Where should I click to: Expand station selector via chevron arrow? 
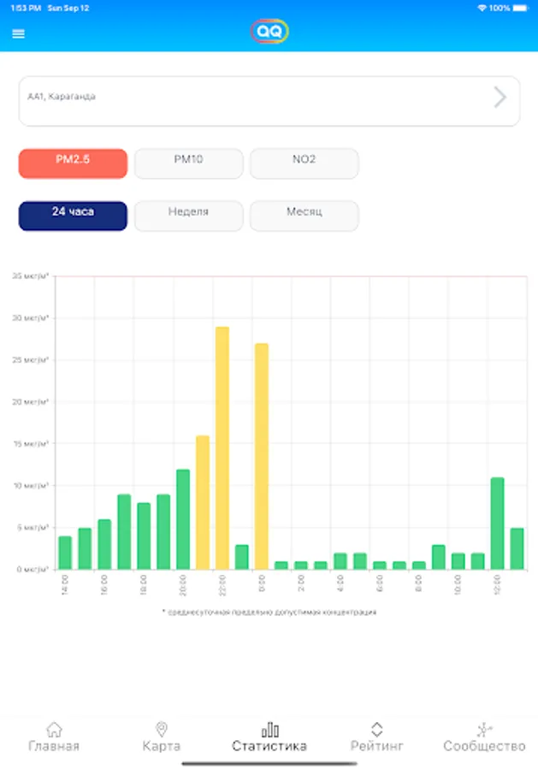(x=500, y=98)
